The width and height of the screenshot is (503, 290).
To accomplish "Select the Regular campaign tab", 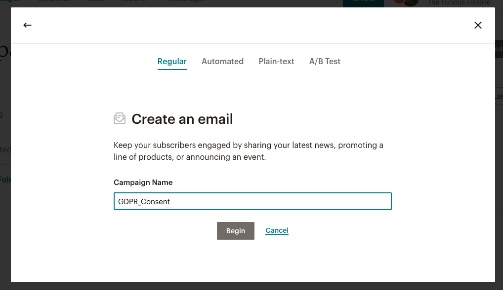I will tap(172, 61).
